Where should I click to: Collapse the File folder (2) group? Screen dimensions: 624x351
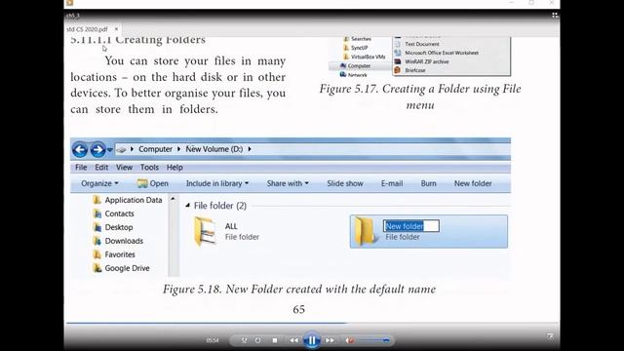[187, 206]
